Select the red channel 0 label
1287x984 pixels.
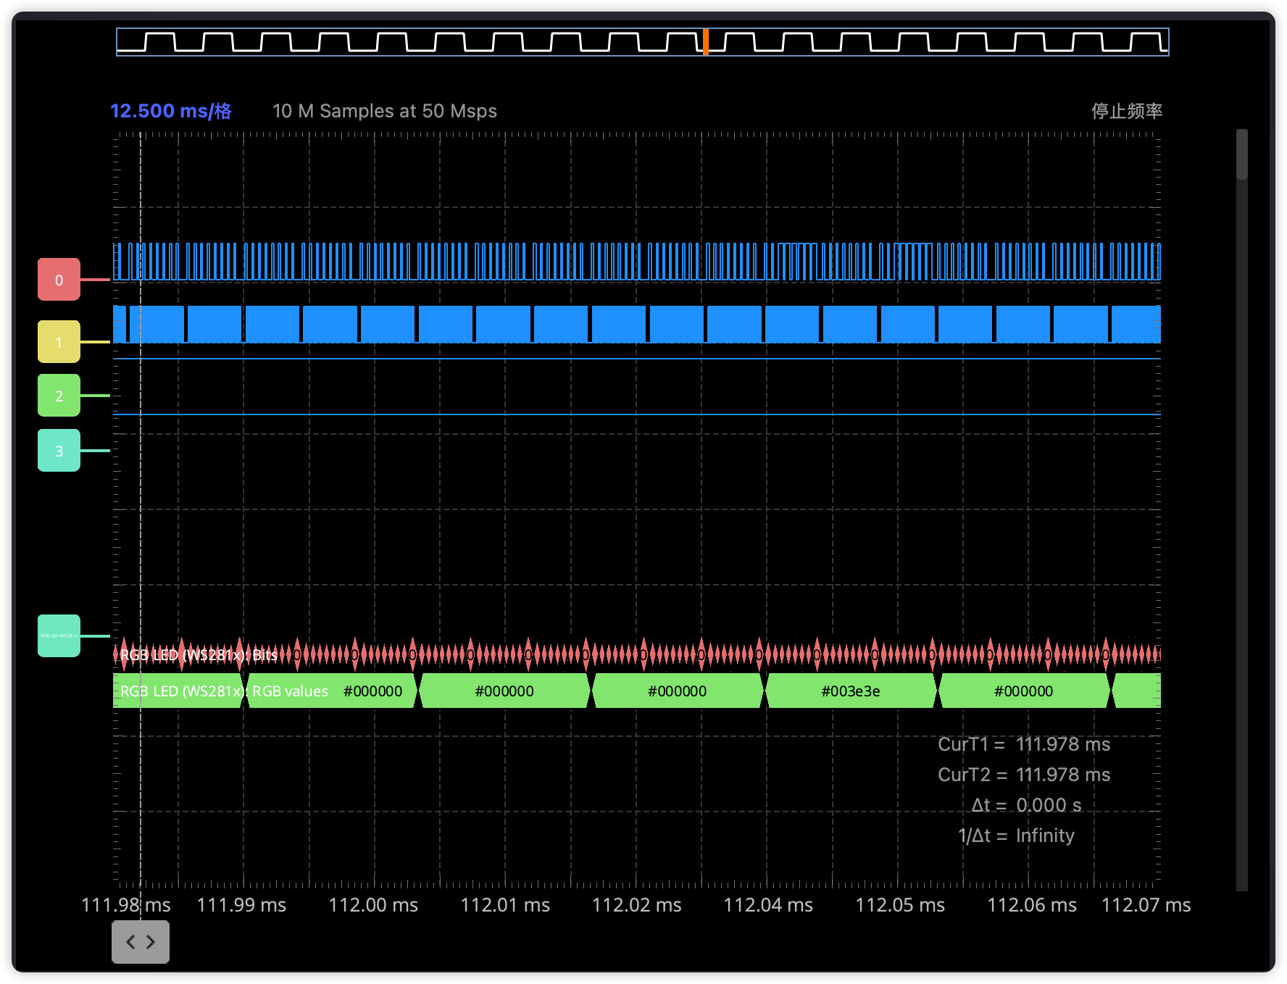pos(59,280)
